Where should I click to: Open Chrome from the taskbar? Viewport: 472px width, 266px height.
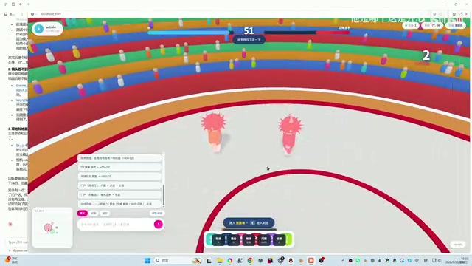click(250, 260)
